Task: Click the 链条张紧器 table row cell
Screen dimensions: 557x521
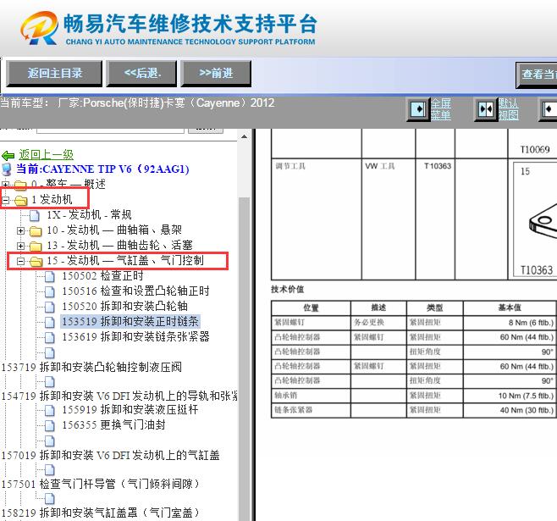Action: coord(311,410)
